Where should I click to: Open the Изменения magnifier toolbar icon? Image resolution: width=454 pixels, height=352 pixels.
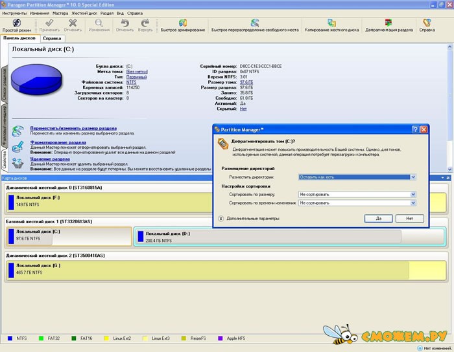[99, 23]
